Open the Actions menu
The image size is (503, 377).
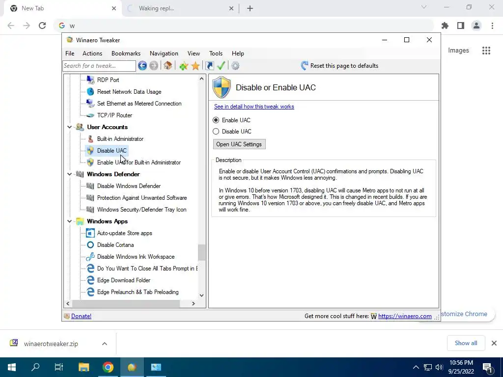tap(92, 54)
